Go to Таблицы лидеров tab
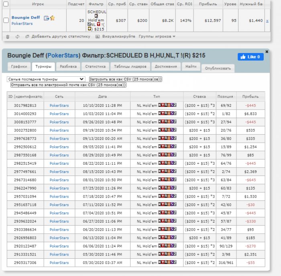The height and width of the screenshot is (276, 281). (x=130, y=67)
